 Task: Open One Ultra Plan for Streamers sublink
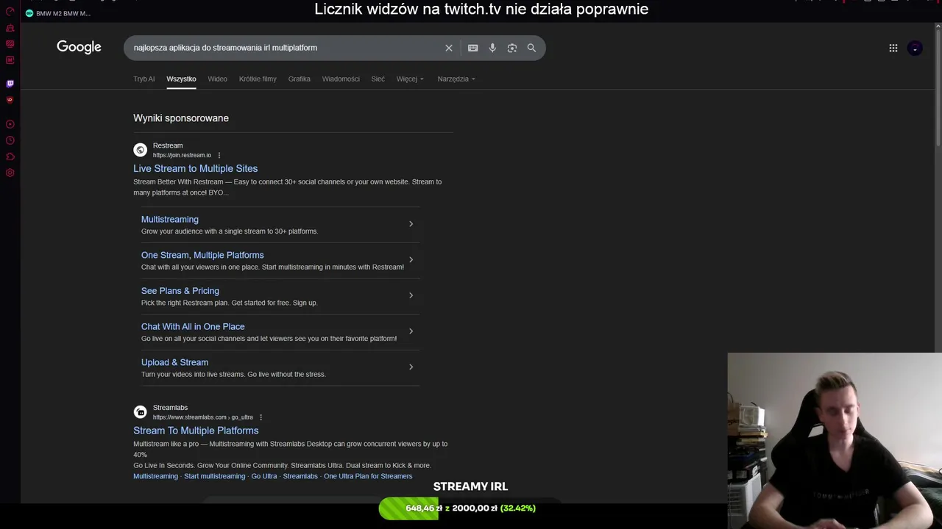pos(368,476)
